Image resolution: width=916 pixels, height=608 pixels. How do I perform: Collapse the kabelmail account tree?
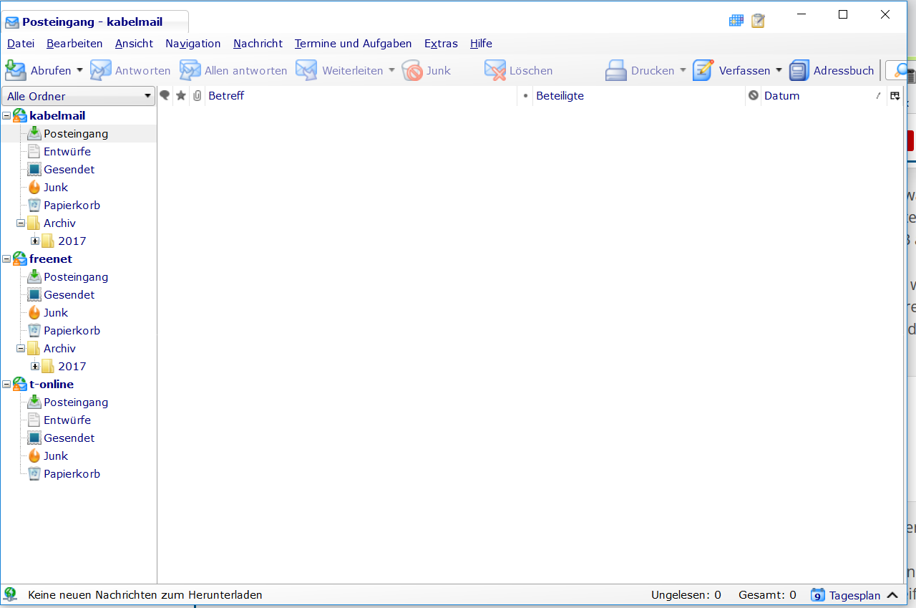coord(6,116)
